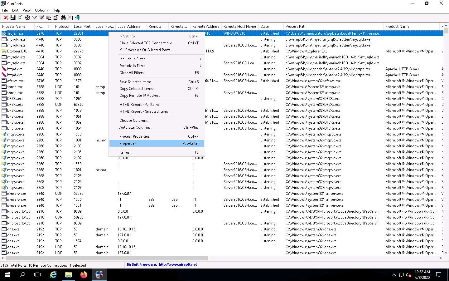Click the exit door toolbar icon

(x=78, y=17)
